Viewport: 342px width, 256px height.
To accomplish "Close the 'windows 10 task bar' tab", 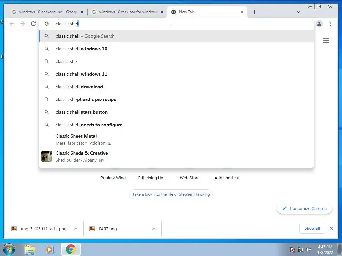I will click(162, 12).
